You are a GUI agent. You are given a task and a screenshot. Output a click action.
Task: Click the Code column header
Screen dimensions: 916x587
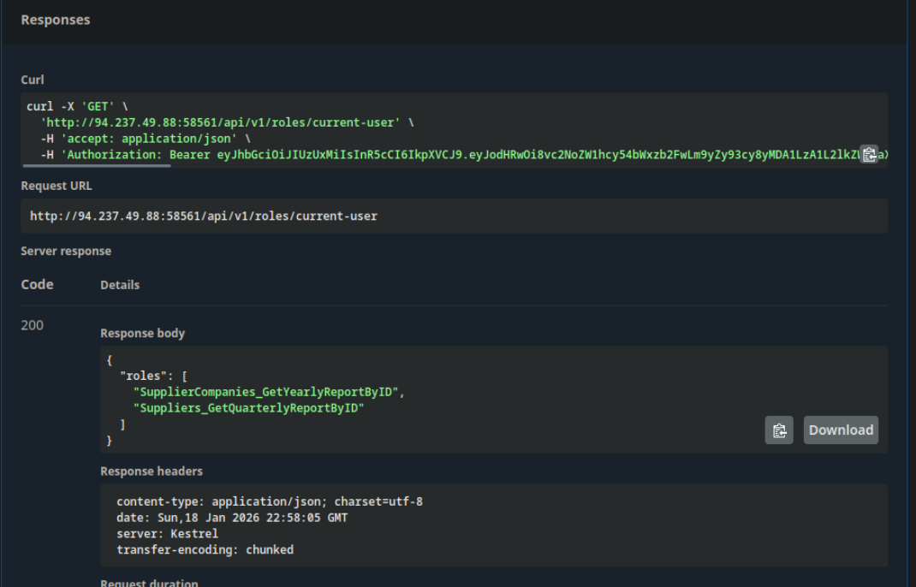[38, 284]
